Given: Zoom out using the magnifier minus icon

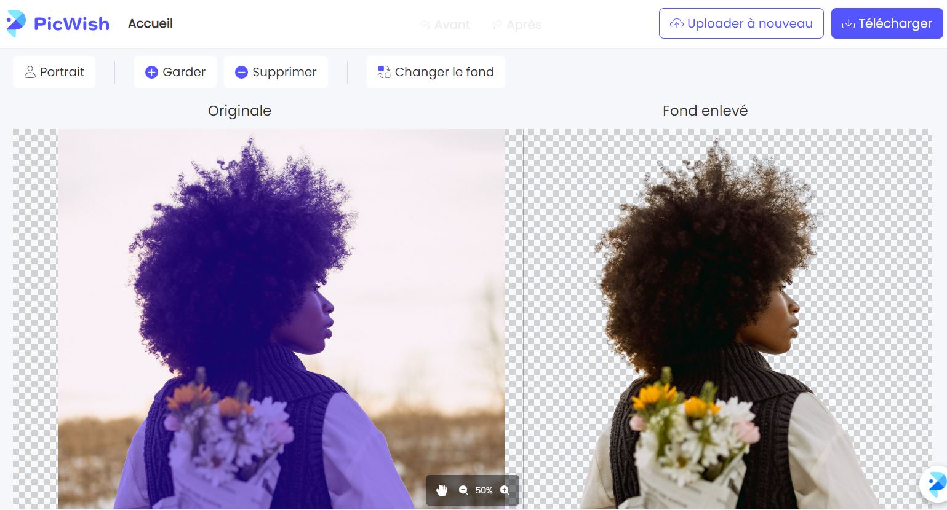Looking at the screenshot, I should tap(463, 490).
